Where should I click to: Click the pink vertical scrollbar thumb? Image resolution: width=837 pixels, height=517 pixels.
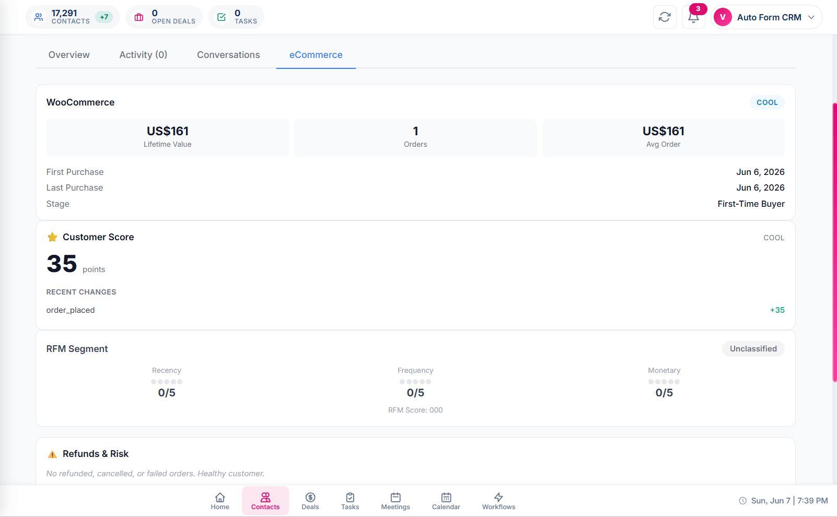click(x=834, y=242)
